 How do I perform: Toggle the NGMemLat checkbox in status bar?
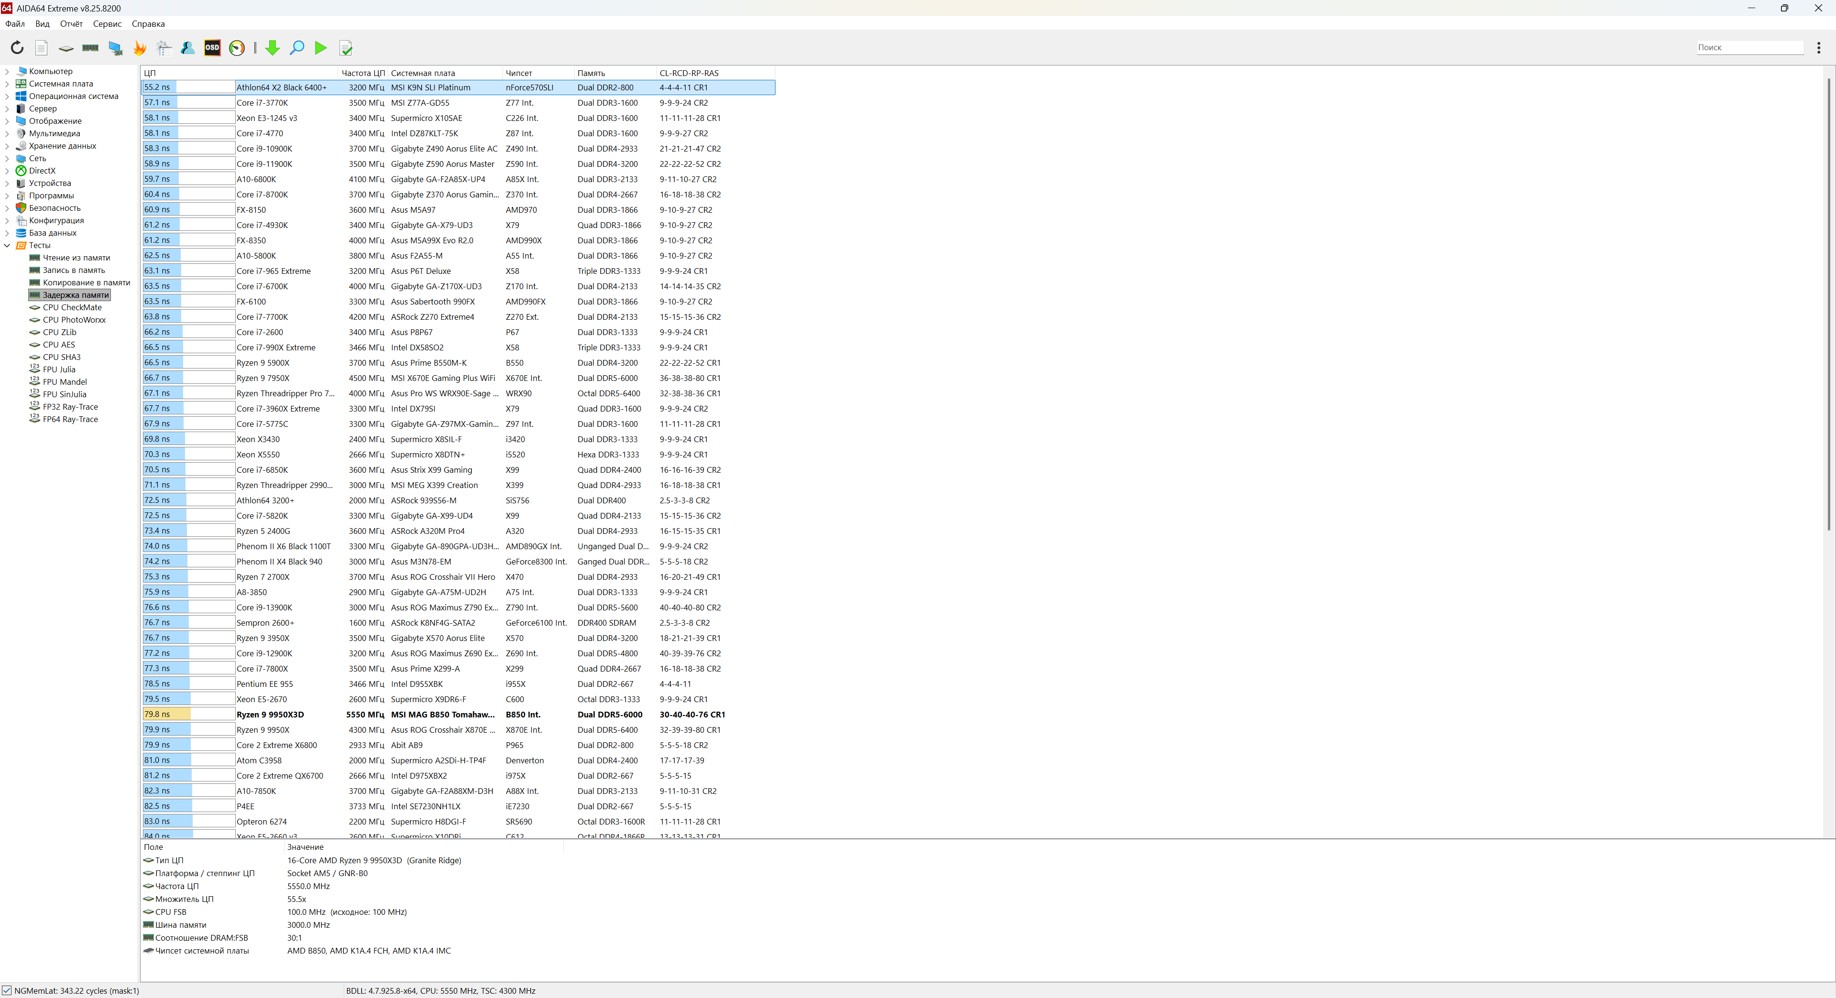tap(7, 990)
